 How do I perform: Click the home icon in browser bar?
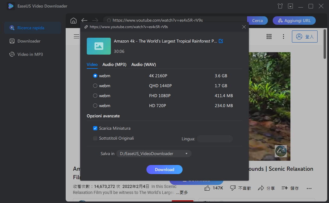point(73,21)
